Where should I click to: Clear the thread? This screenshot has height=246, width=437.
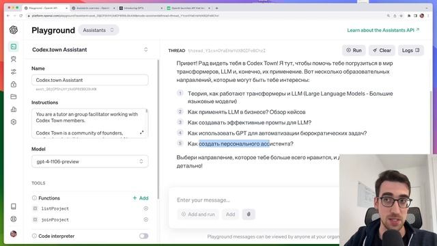pyautogui.click(x=382, y=51)
